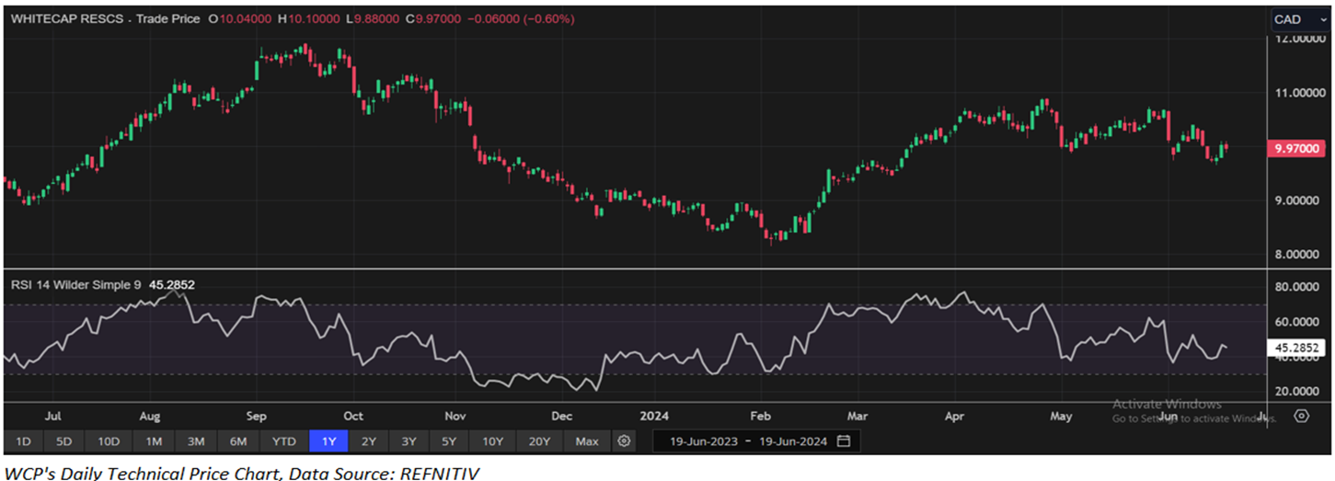
Task: Select the 10Y time range
Action: pyautogui.click(x=492, y=441)
